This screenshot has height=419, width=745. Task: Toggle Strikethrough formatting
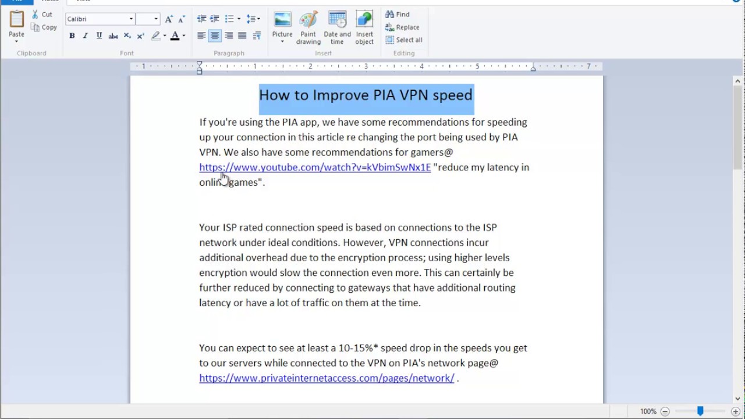tap(113, 36)
